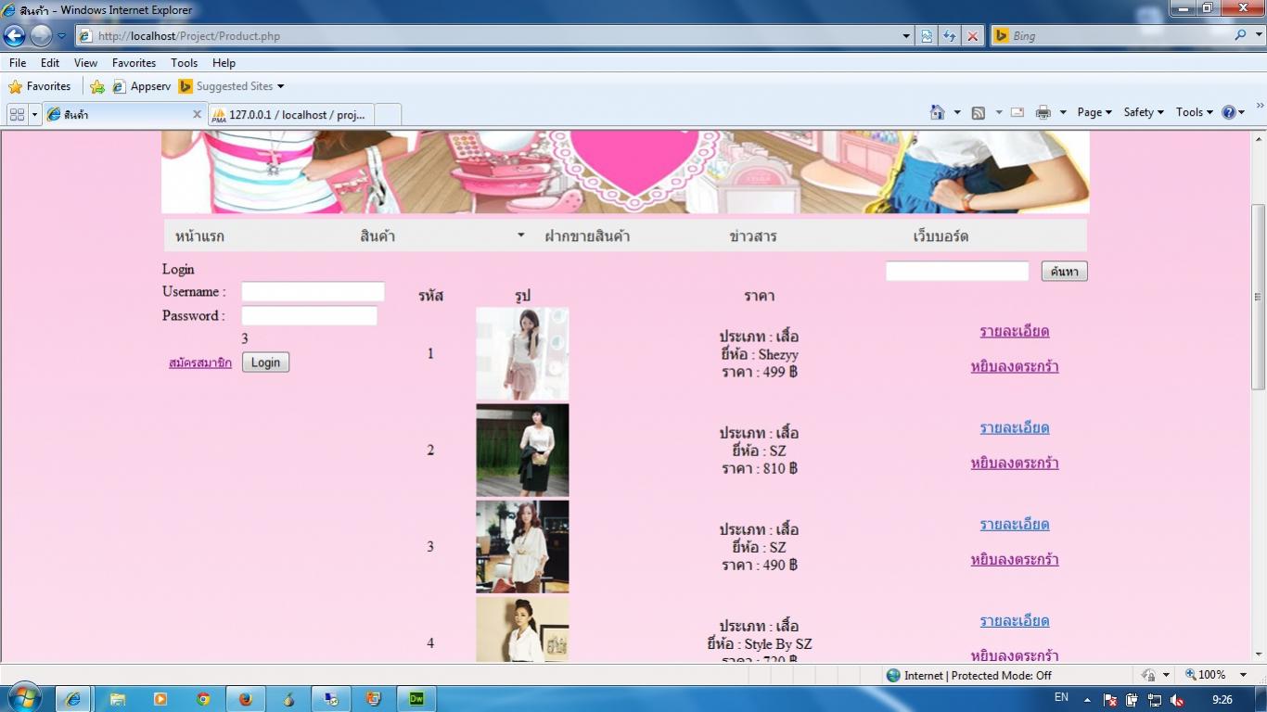
Task: Focus the Username input field
Action: (x=313, y=292)
